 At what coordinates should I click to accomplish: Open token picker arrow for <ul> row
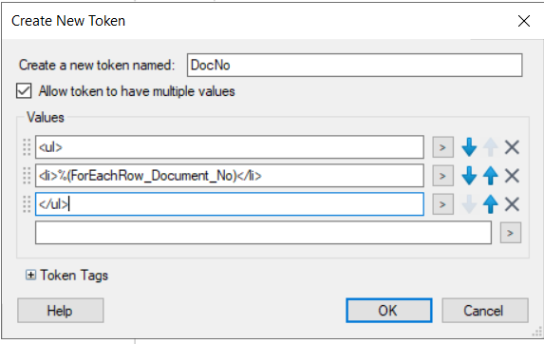click(442, 147)
